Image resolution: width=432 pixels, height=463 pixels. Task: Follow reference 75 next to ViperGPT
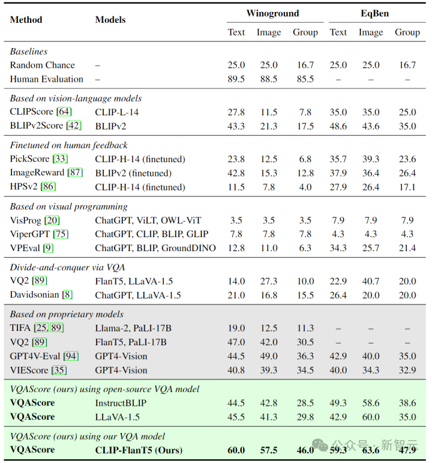(61, 234)
